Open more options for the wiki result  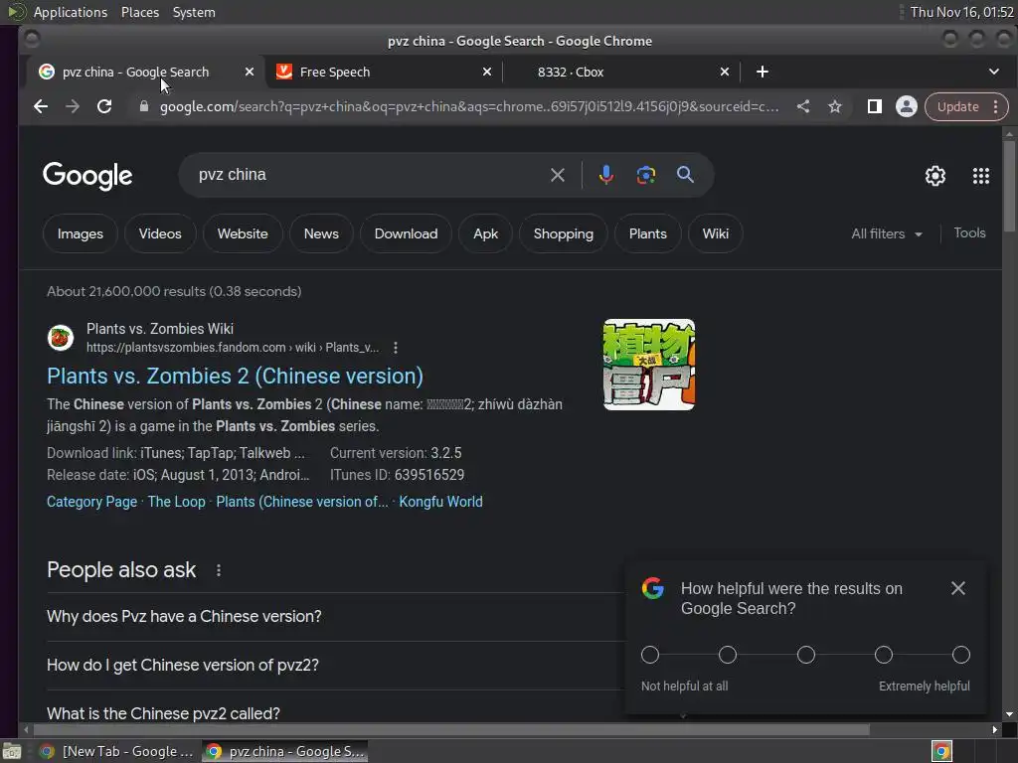(x=396, y=348)
